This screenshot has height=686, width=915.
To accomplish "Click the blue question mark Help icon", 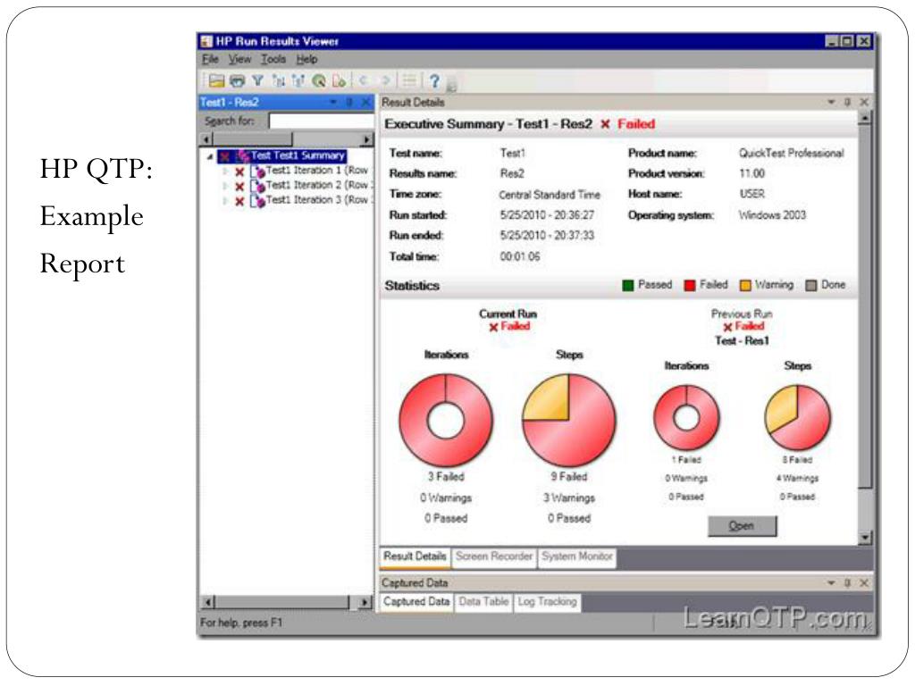I will click(434, 80).
